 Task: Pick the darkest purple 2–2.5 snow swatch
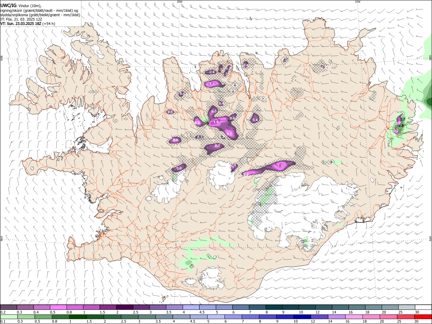[124, 307]
